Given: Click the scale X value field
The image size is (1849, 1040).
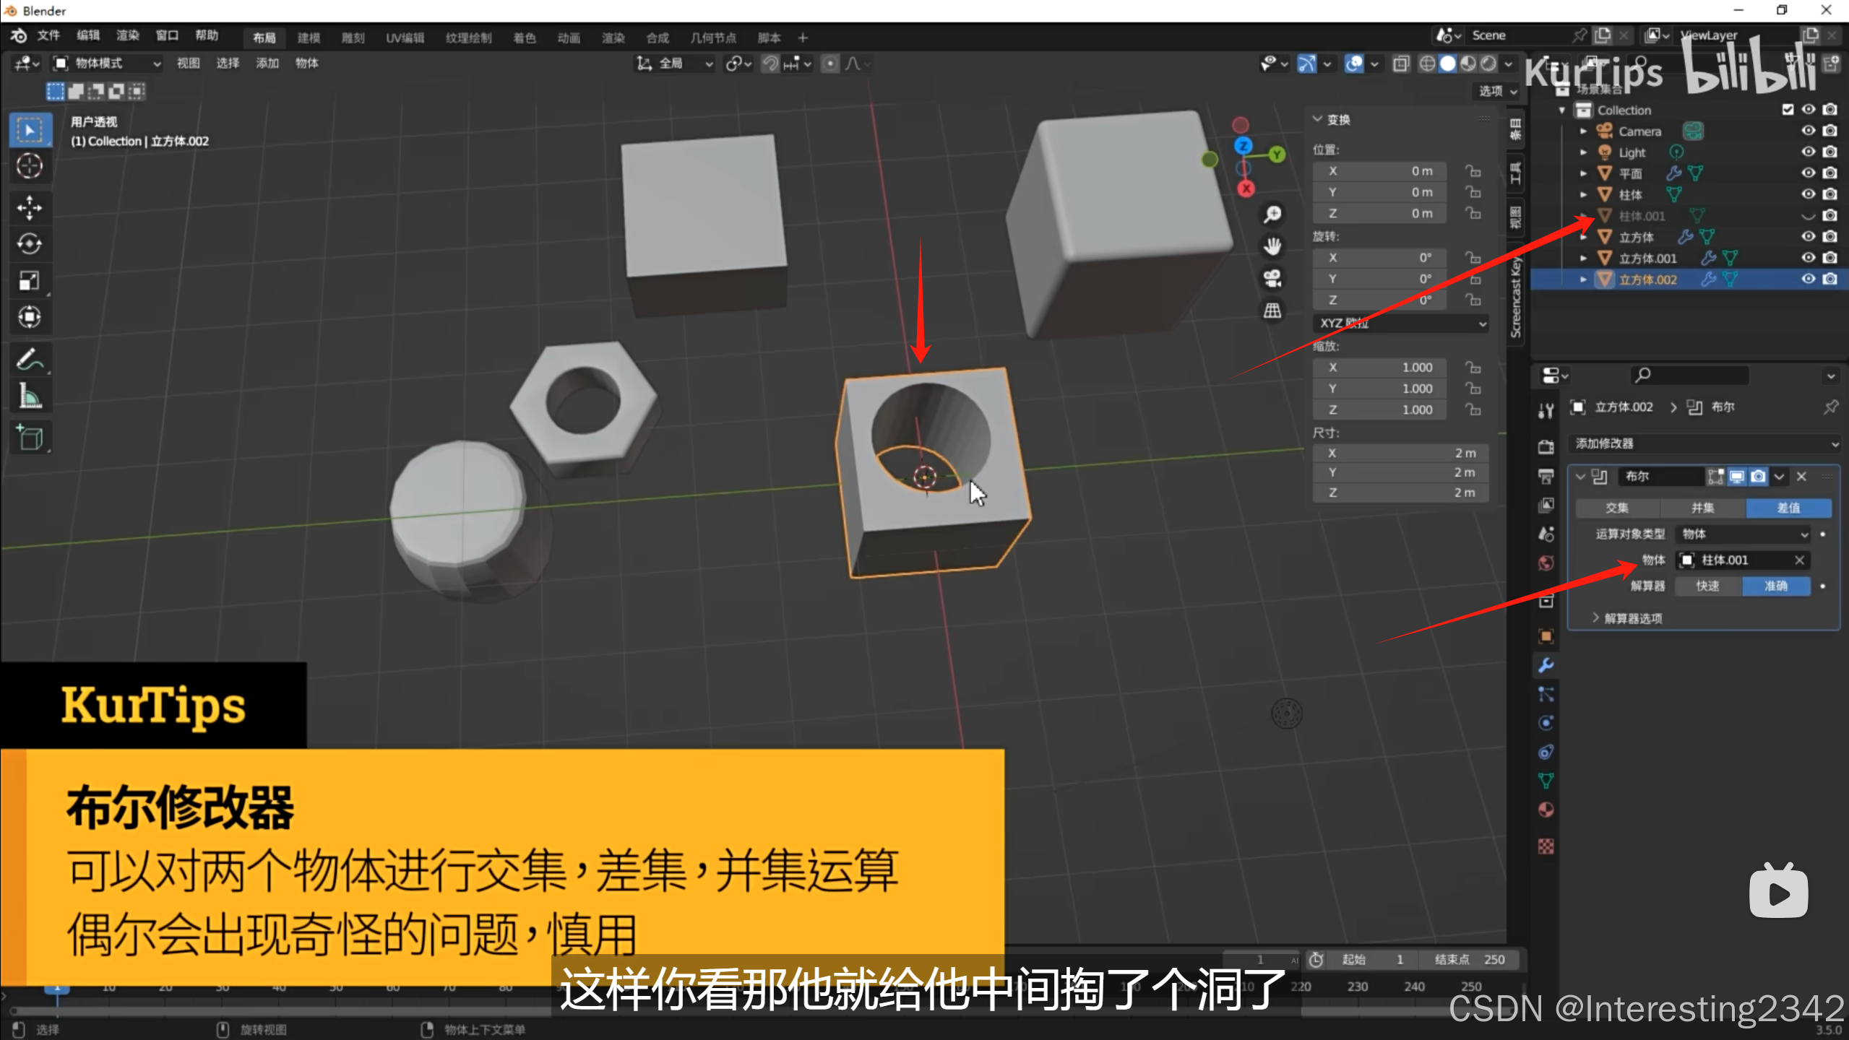Looking at the screenshot, I should coord(1380,368).
